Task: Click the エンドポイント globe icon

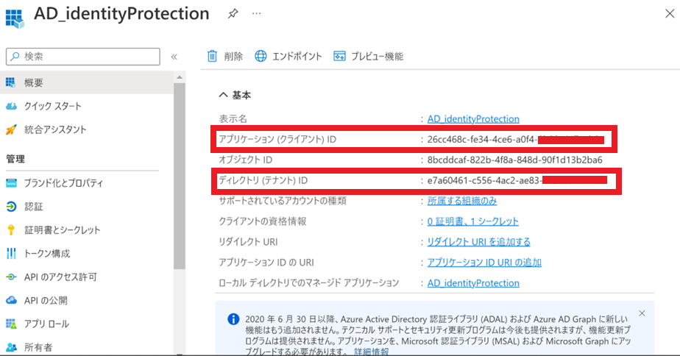Action: 261,56
